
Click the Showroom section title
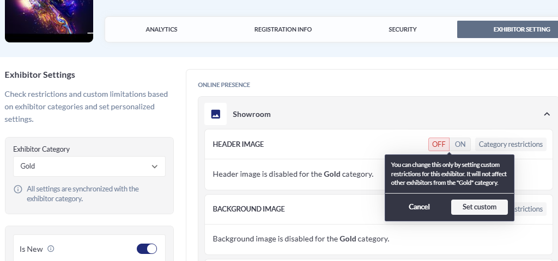251,114
